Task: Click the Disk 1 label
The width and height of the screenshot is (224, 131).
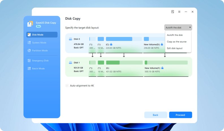Action: point(77,63)
